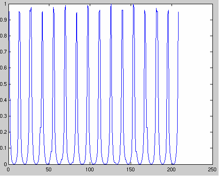
Task: Click the flat-topped blue peak near x=140
Action: [x=122, y=10]
